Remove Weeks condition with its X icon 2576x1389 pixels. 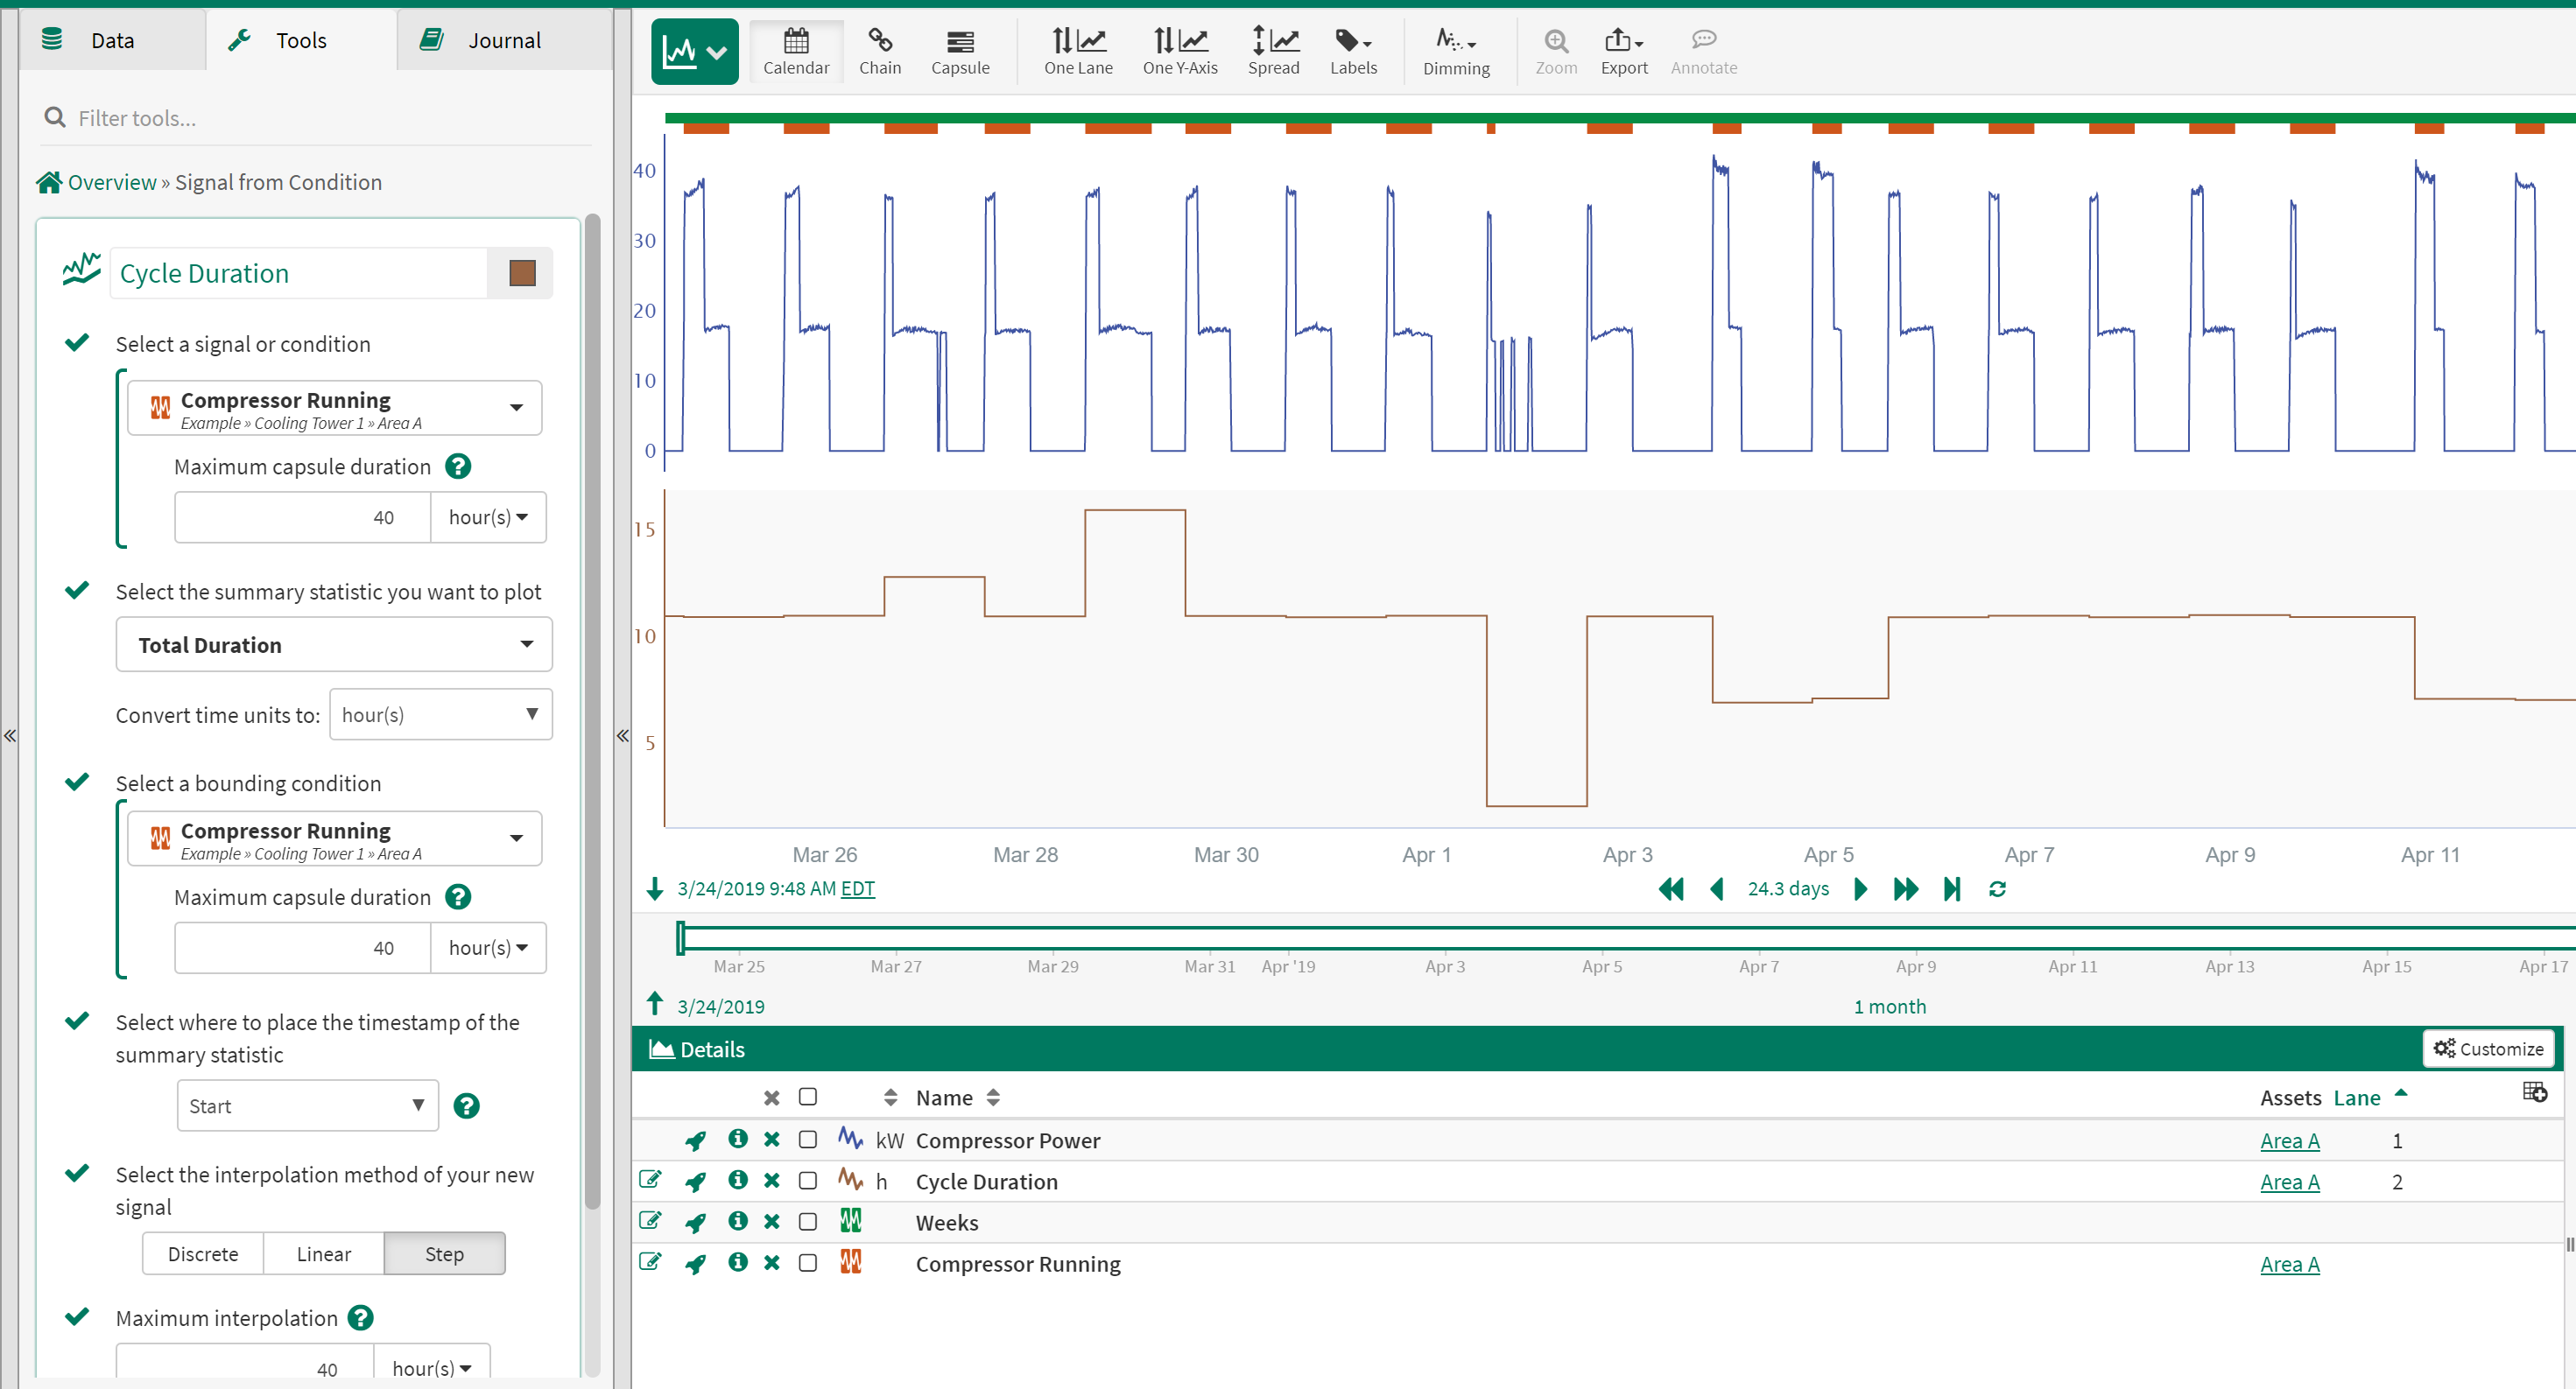tap(771, 1221)
